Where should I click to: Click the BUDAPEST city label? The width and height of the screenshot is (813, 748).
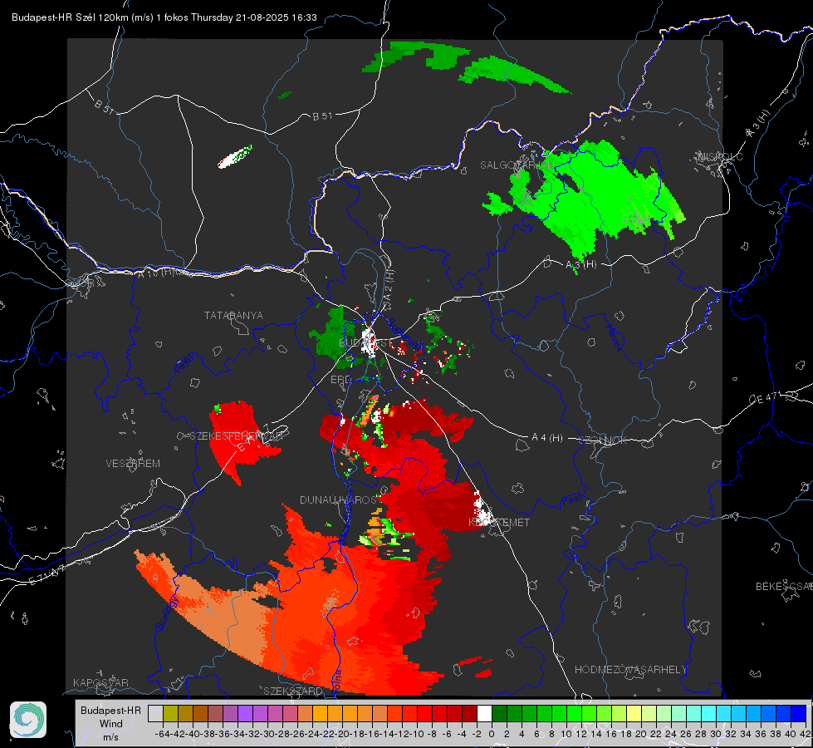(366, 343)
